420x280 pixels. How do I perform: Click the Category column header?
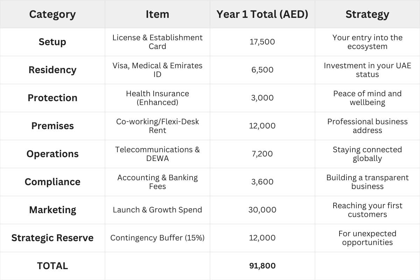(x=52, y=14)
